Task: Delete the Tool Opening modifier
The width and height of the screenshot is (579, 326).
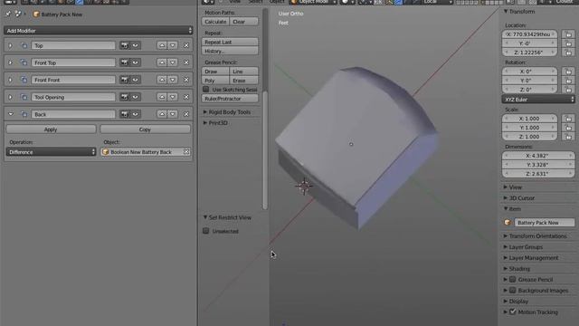Action: click(x=186, y=97)
